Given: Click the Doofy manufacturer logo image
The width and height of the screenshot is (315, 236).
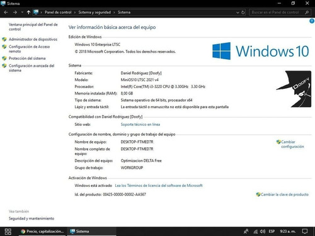Looking at the screenshot, I should click(x=294, y=89).
